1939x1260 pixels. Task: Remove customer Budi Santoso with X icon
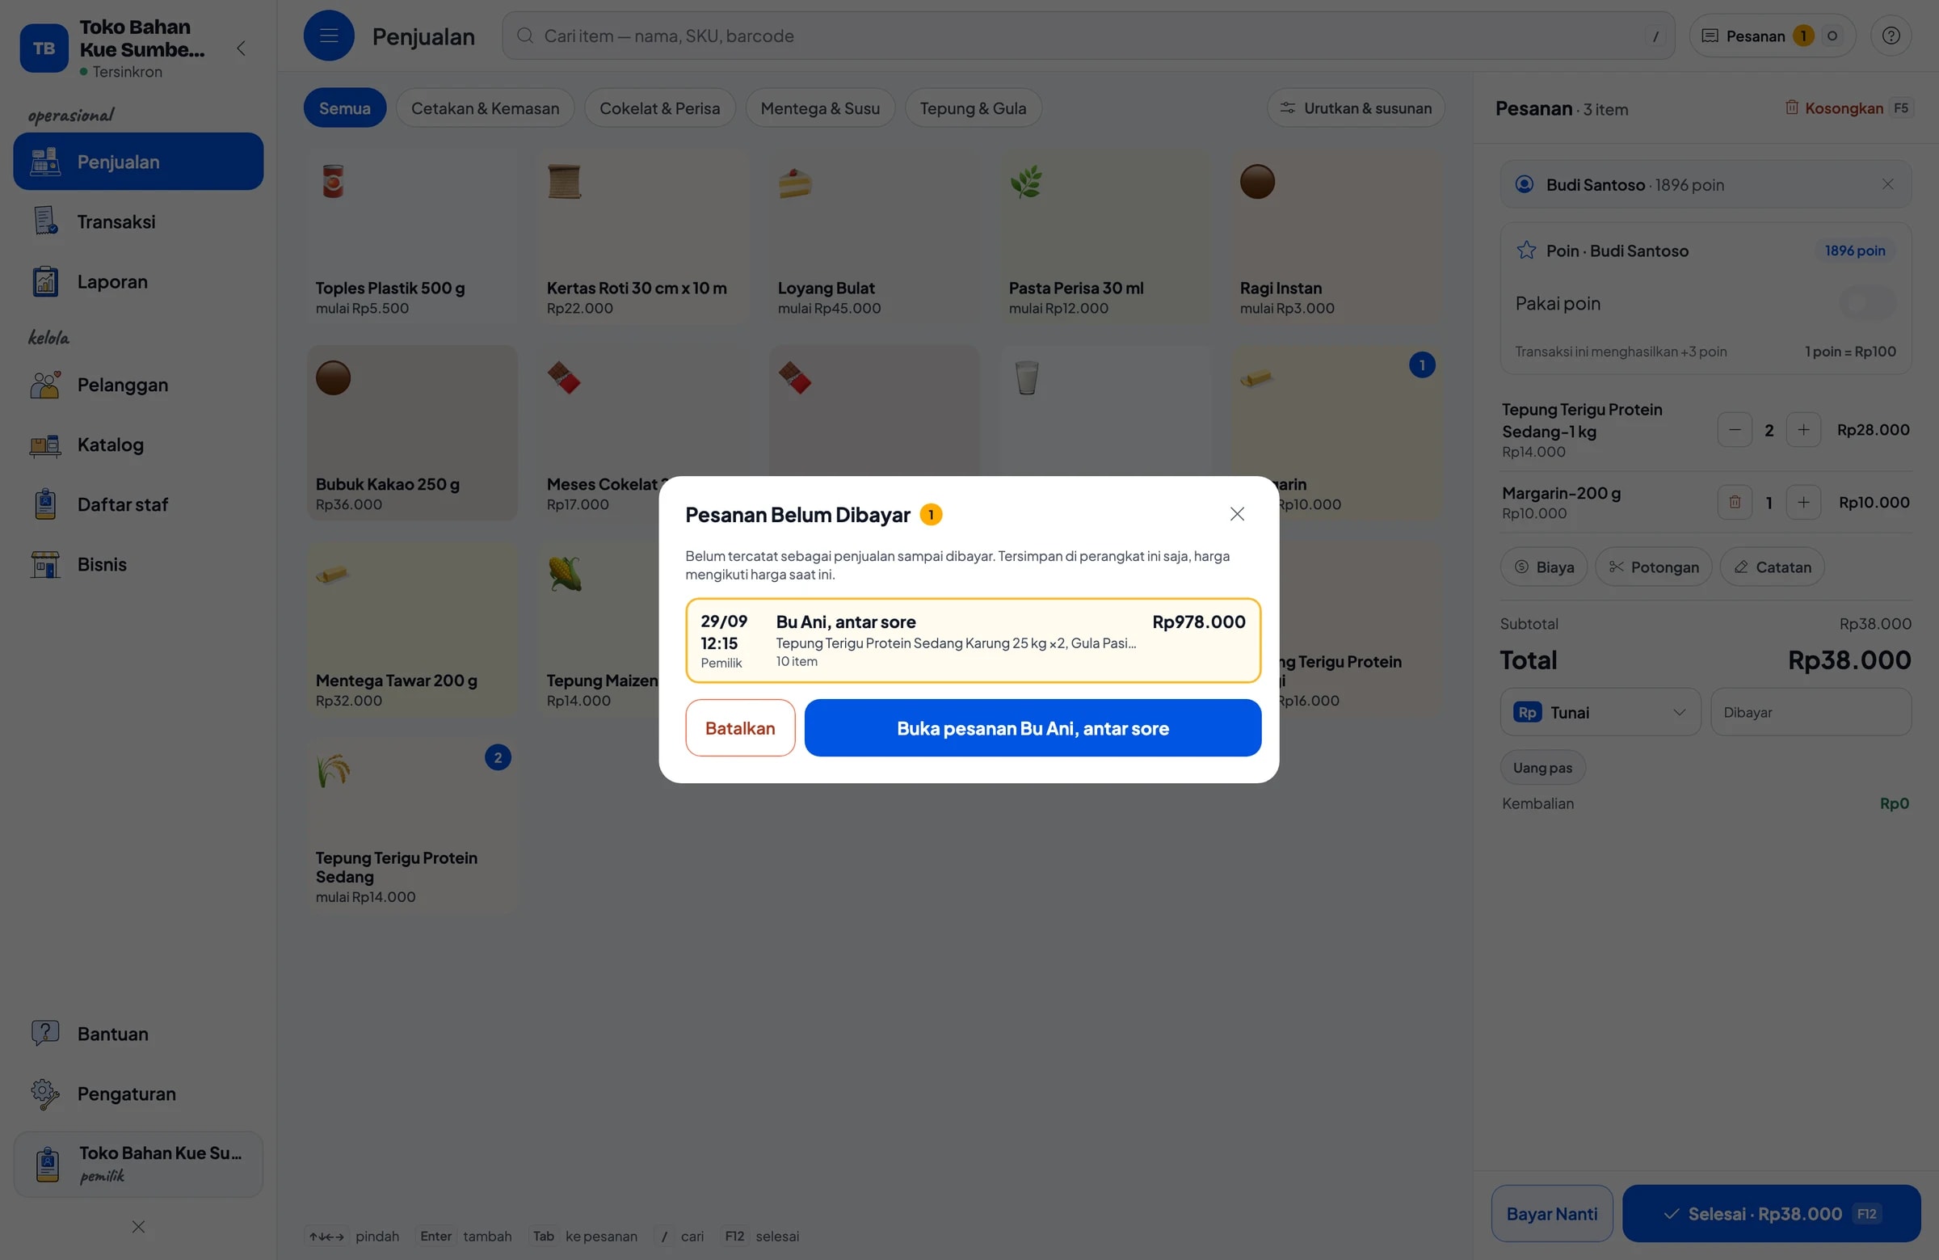click(x=1887, y=184)
